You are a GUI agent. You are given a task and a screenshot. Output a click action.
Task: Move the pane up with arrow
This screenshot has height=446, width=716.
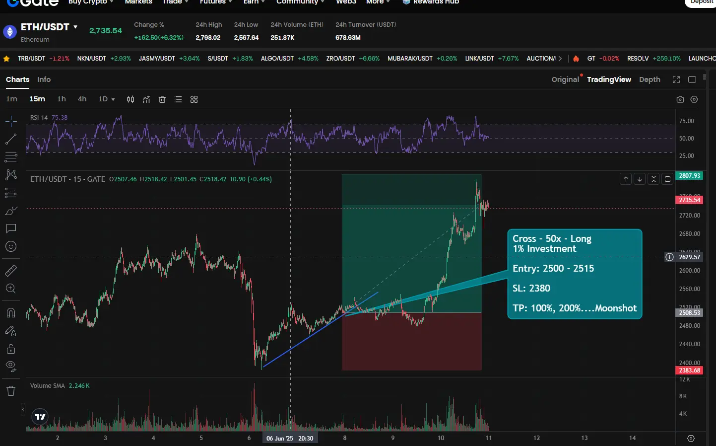[x=626, y=179]
